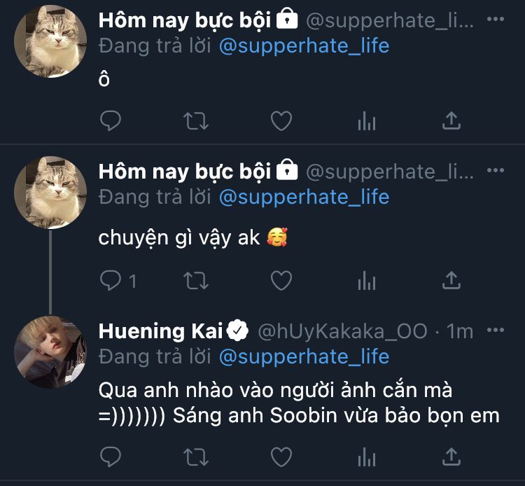525x486 pixels.
Task: View analytics of Huening Kai's tweet
Action: click(367, 457)
